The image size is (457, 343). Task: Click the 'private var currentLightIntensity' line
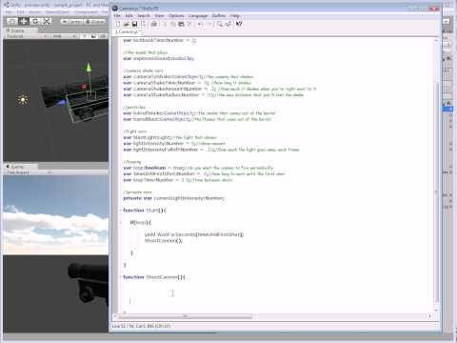174,198
